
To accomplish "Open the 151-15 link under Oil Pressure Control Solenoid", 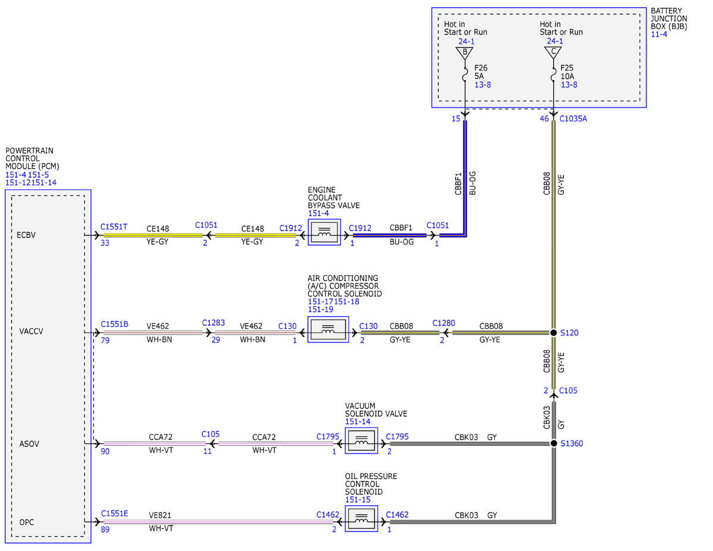I will pos(358,500).
